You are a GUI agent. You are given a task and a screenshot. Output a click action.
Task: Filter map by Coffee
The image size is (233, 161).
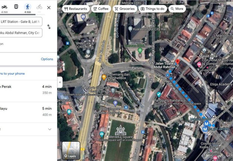101,9
